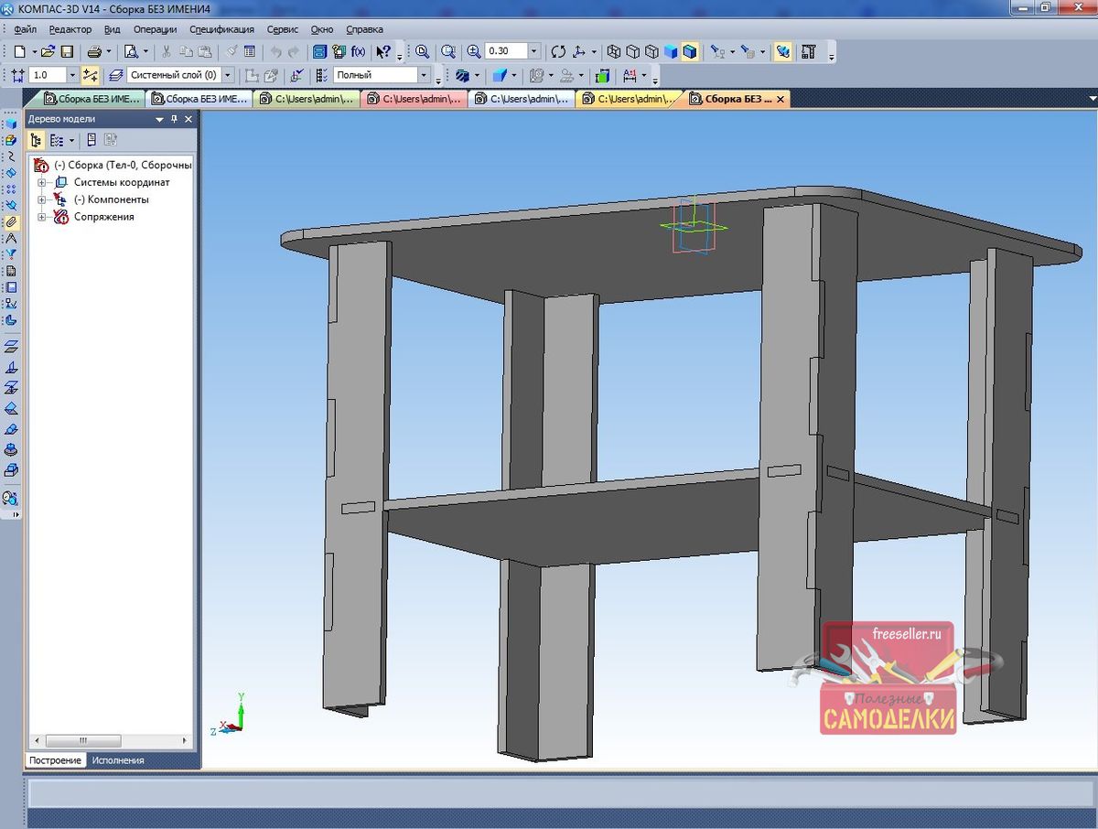Open the Сервис menu
Image resolution: width=1098 pixels, height=829 pixels.
tap(283, 29)
